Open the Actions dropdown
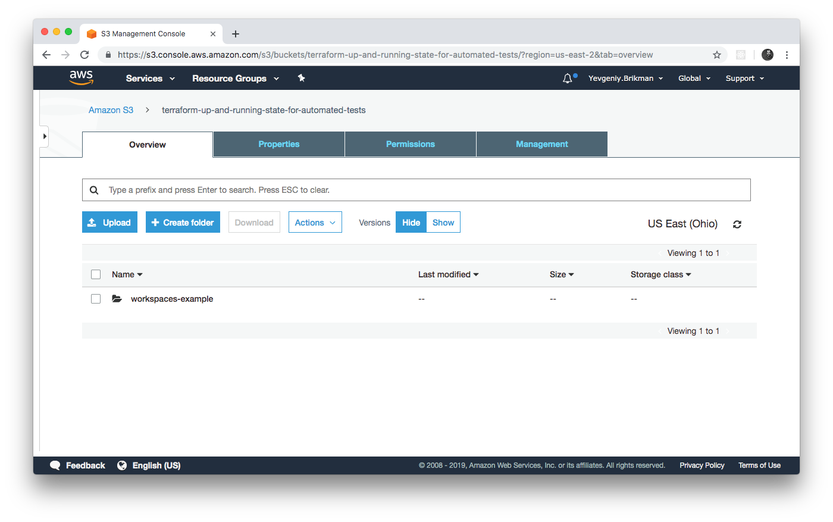Image resolution: width=833 pixels, height=522 pixels. 315,221
